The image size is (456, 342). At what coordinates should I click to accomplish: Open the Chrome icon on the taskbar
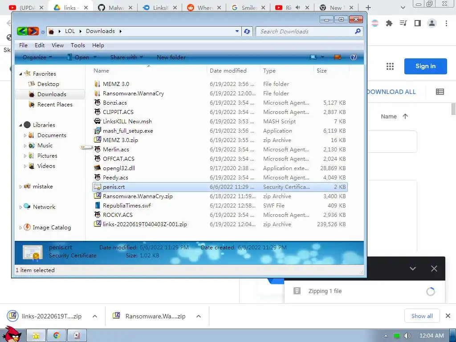pos(57,335)
